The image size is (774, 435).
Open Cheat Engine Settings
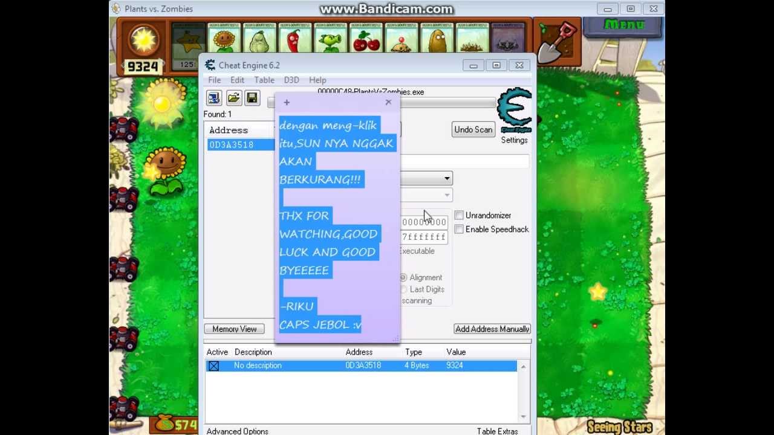pos(514,140)
